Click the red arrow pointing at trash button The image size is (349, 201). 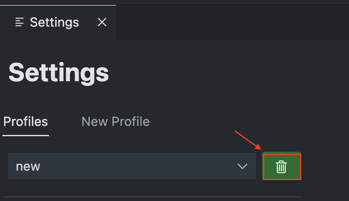[x=248, y=141]
